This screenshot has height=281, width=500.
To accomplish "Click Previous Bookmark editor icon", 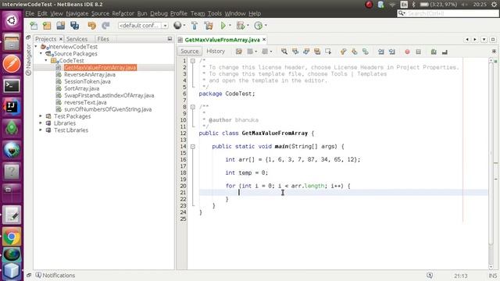I will 343,52.
